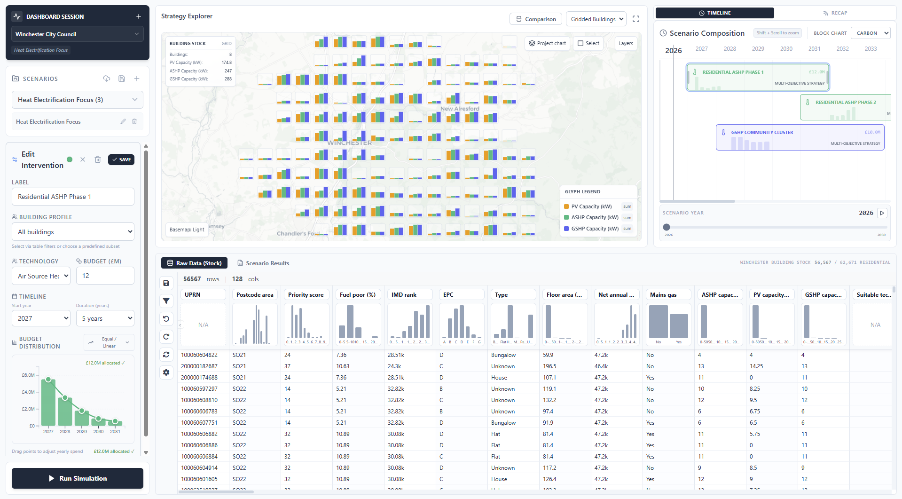902x499 pixels.
Task: Click the undo icon in the table sidebar
Action: 166,318
